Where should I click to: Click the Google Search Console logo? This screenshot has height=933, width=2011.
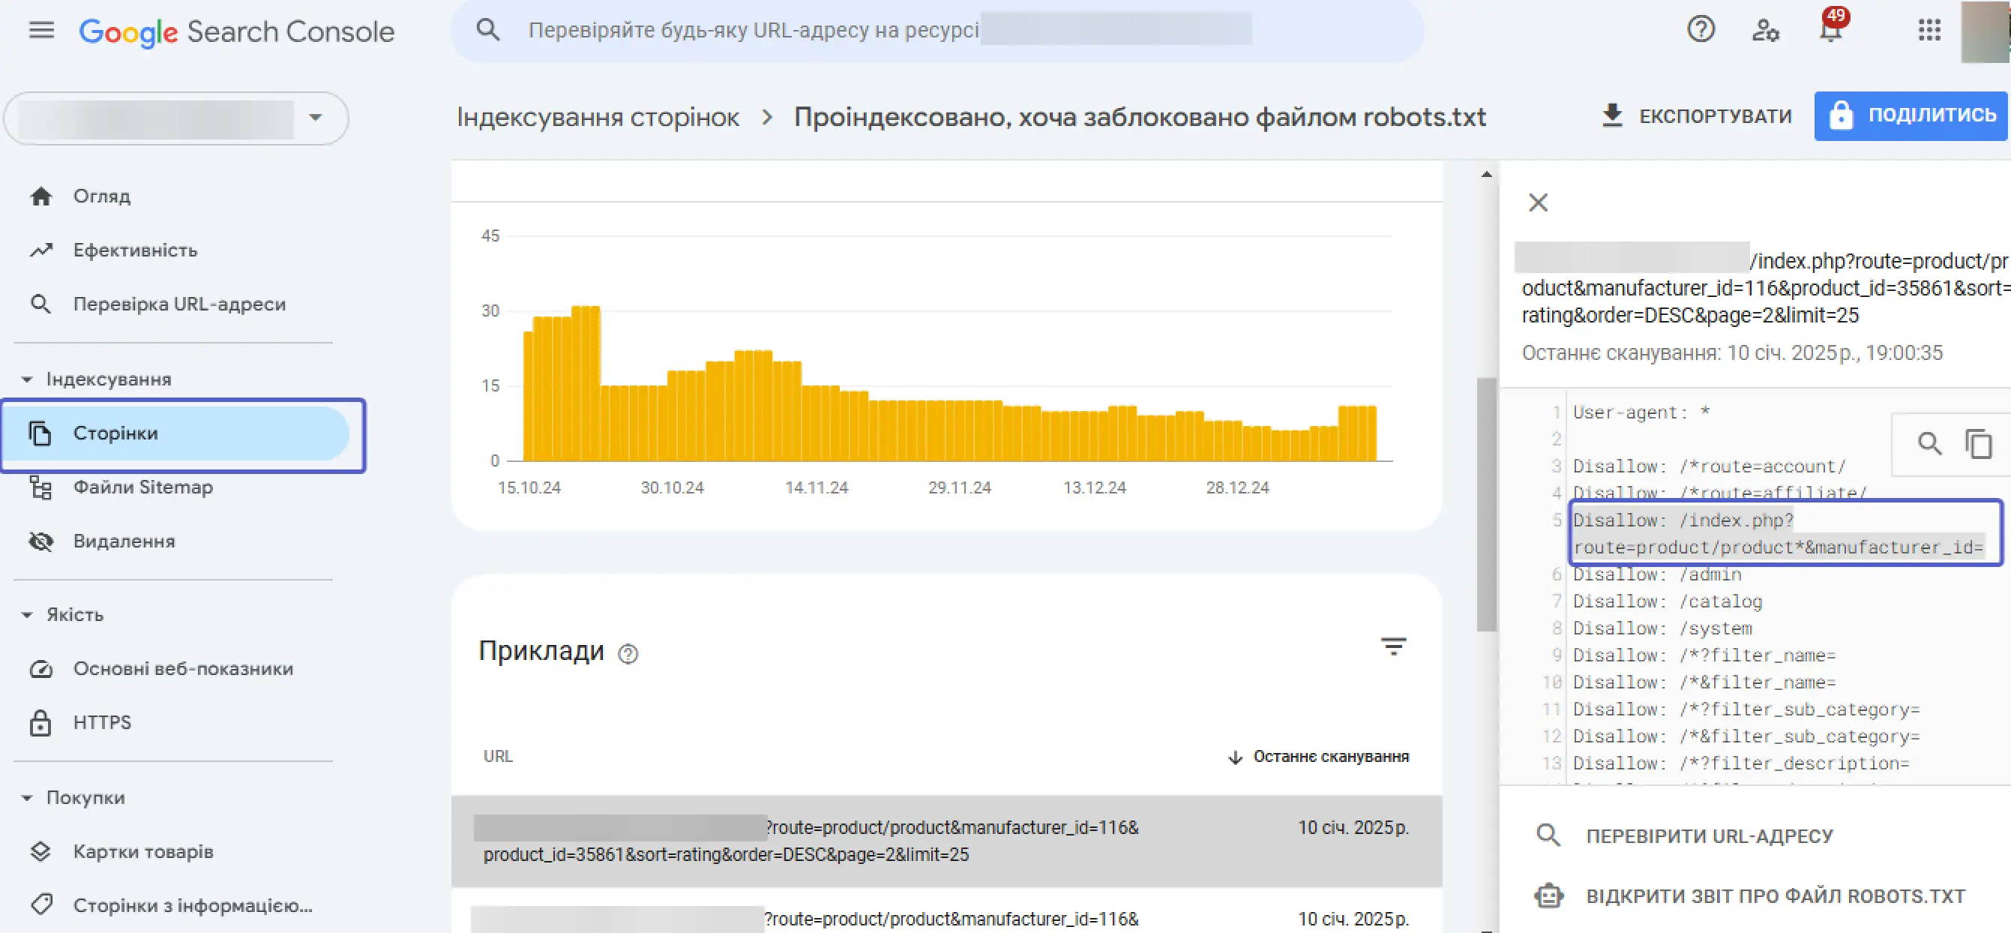(236, 32)
